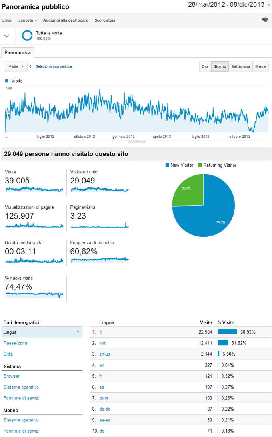Switch chart granularity to Giorno
The width and height of the screenshot is (272, 437).
(x=220, y=66)
